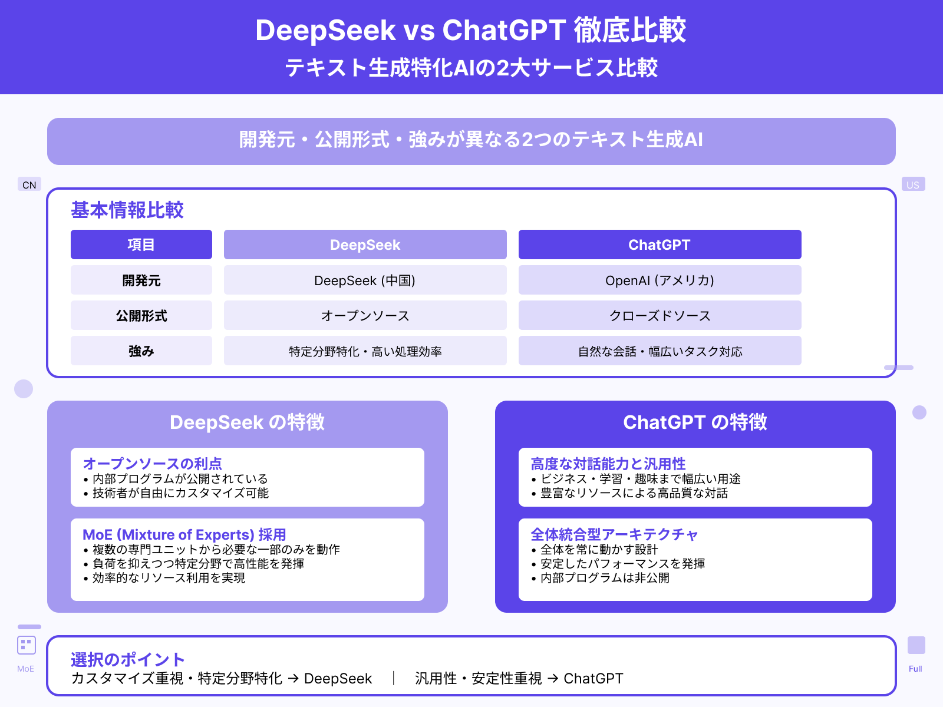Switch to the ChatGPT column header
This screenshot has width=943, height=707.
tap(660, 244)
